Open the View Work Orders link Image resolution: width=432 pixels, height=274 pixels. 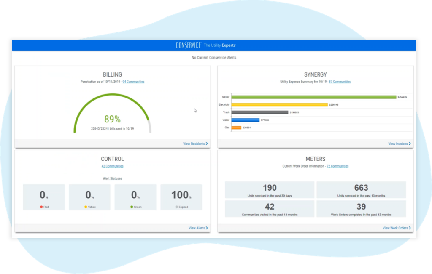click(397, 228)
